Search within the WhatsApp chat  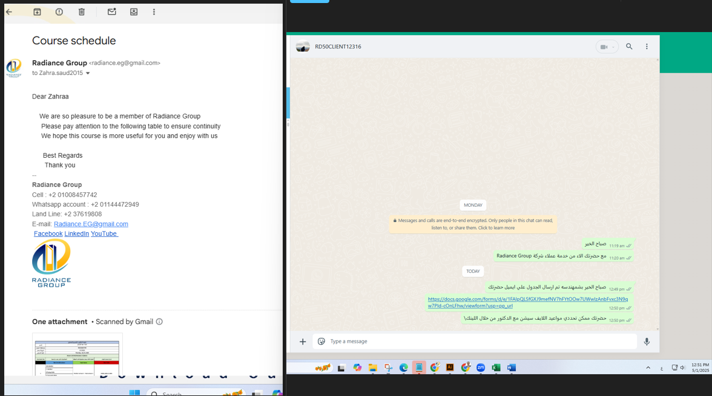tap(630, 47)
